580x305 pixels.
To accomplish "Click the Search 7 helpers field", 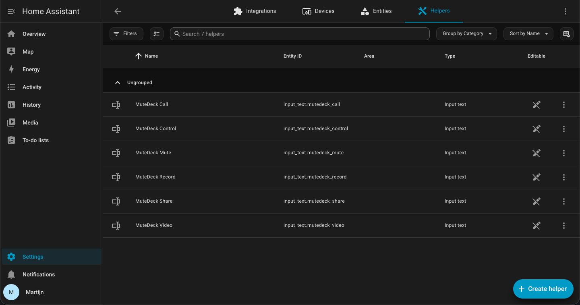I will pyautogui.click(x=300, y=34).
